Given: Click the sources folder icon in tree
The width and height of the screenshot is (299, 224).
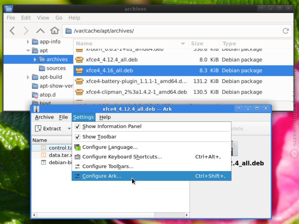Looking at the screenshot, I should [42, 68].
